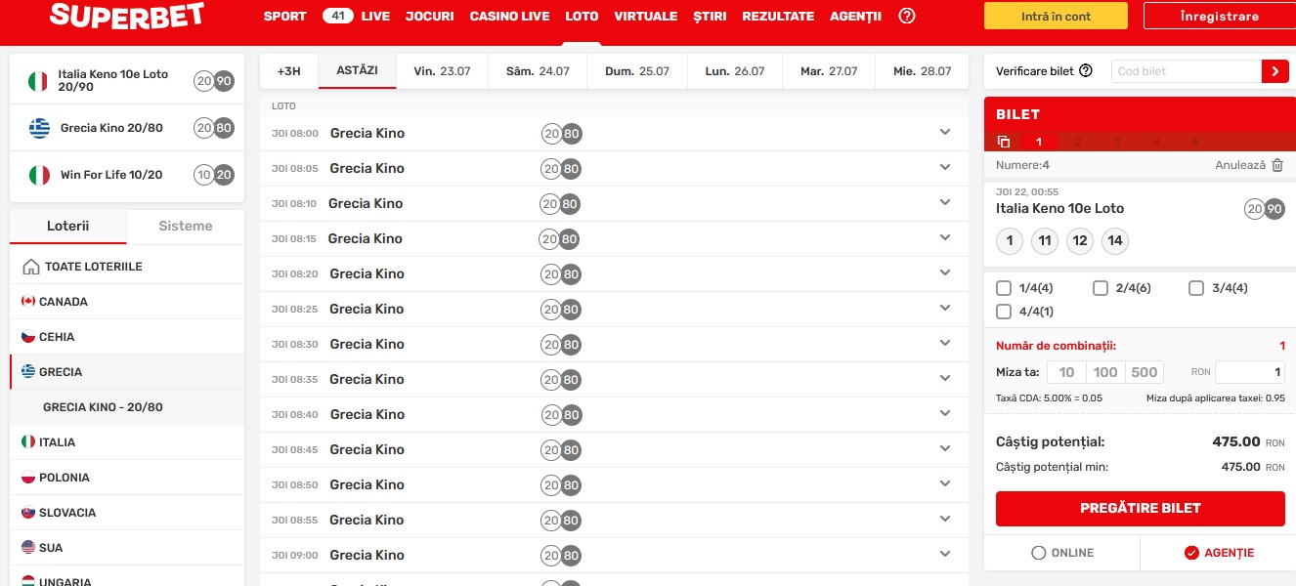Click number ball 14 on the ticket

click(1115, 241)
